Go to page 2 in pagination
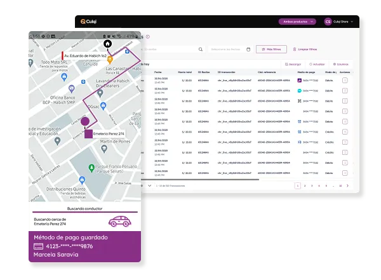Viewport: 381px width, 280px height. tap(304, 185)
